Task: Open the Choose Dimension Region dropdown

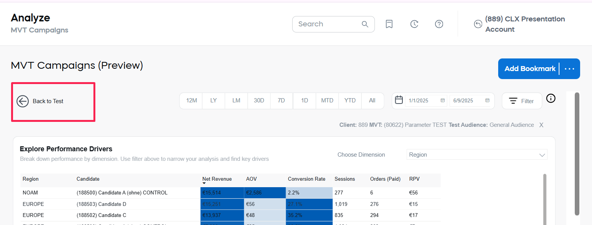Action: [x=477, y=155]
